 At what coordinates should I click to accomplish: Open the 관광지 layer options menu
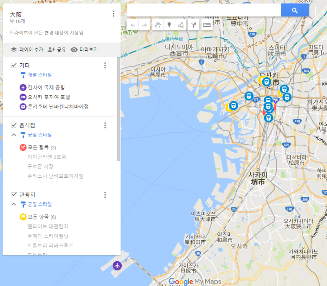pos(105,195)
